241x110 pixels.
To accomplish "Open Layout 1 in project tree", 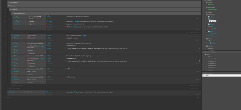I will click(212, 5).
